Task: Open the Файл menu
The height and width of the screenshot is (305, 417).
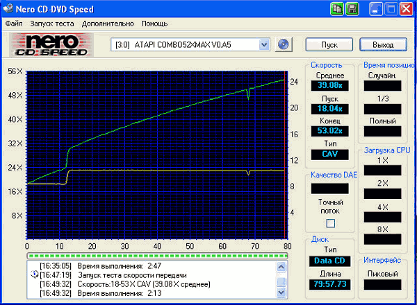Action: [x=14, y=24]
